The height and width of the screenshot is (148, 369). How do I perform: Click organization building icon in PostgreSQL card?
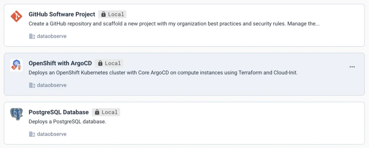coord(32,134)
